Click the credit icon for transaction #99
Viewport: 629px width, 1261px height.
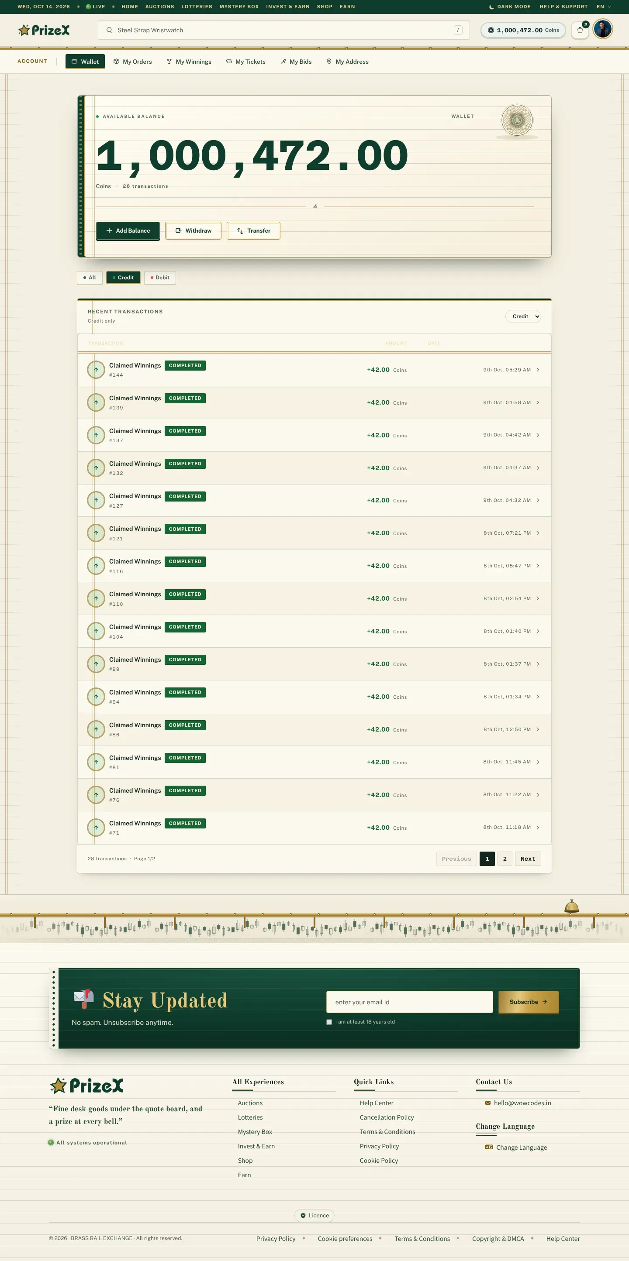[96, 664]
